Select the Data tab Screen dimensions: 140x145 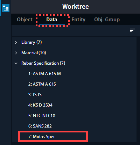52,20
